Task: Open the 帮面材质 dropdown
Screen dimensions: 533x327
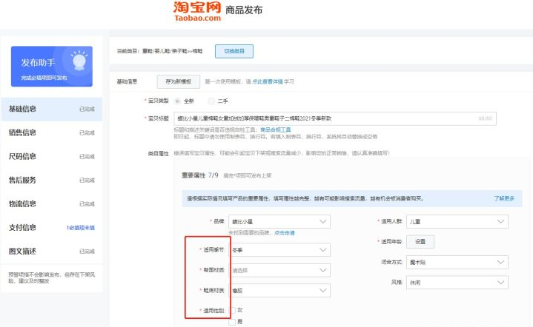Action: [x=279, y=270]
